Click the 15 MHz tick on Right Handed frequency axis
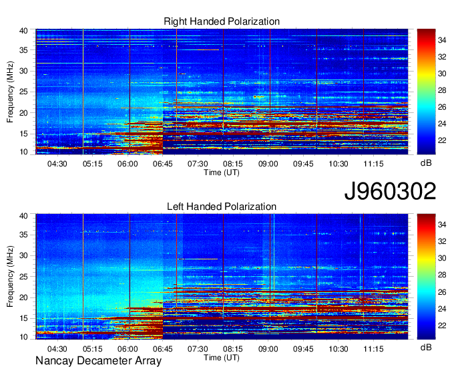Screen dimensions: 454x369 click(x=23, y=134)
